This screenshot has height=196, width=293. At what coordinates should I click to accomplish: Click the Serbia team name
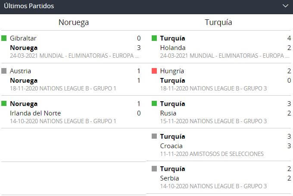coord(169,178)
